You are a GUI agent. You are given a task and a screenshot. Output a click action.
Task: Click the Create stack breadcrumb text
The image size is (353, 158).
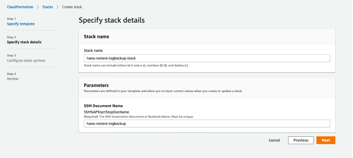72,7
